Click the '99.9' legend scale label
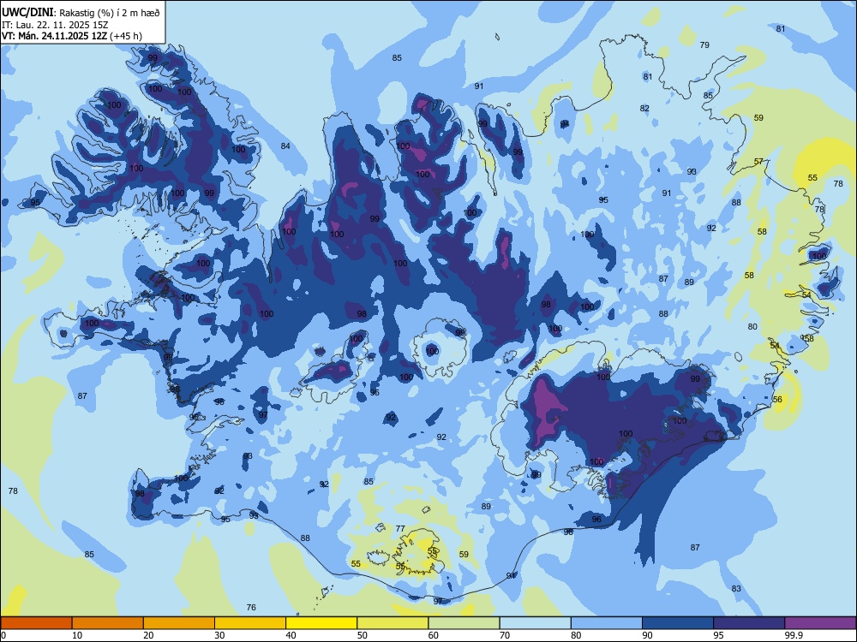 click(793, 635)
